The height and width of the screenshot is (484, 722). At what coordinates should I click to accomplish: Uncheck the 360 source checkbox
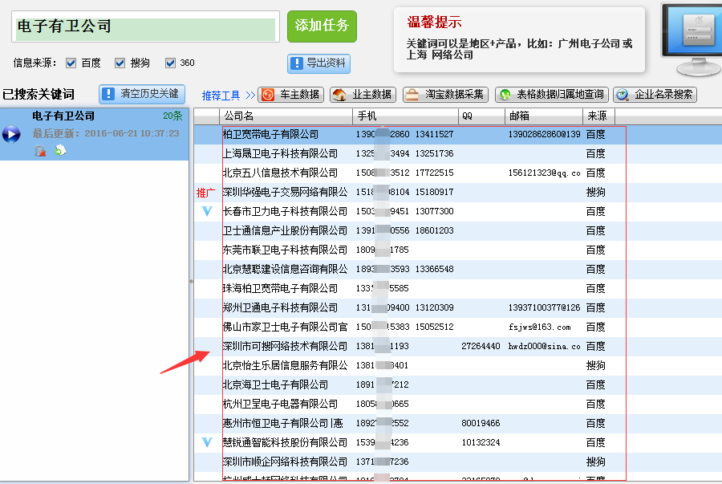pos(170,63)
